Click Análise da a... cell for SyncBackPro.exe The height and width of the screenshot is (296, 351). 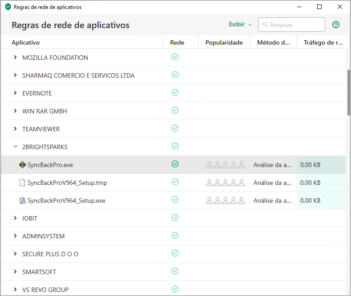click(x=272, y=165)
